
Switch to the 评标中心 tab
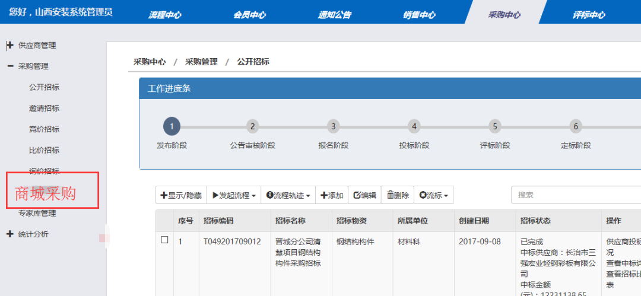(589, 15)
